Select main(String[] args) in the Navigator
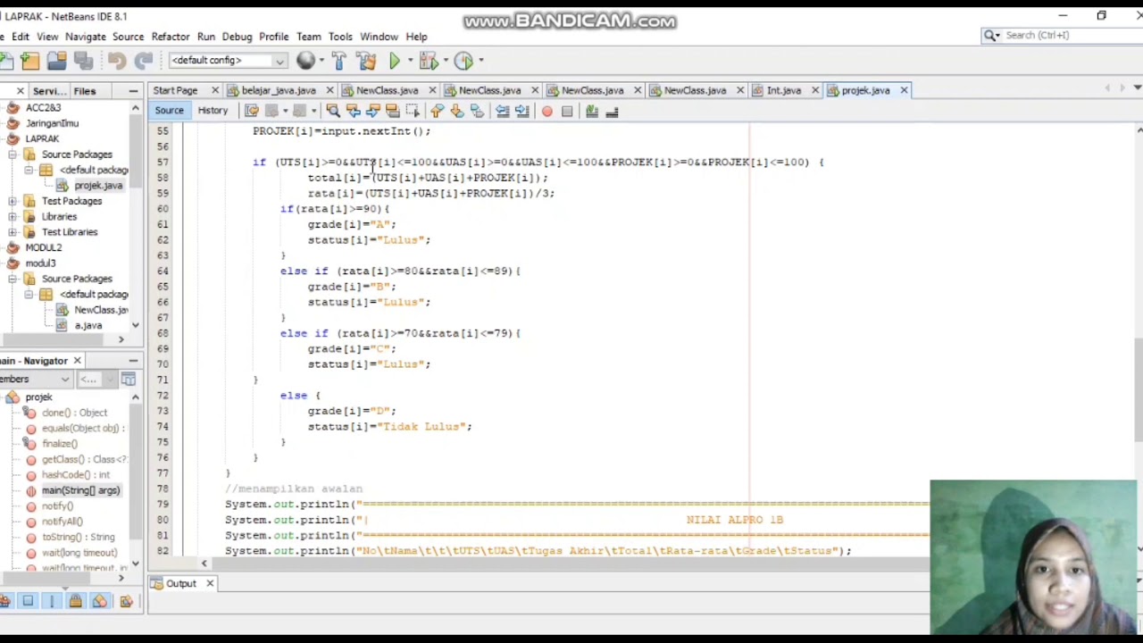This screenshot has height=643, width=1143. point(80,490)
